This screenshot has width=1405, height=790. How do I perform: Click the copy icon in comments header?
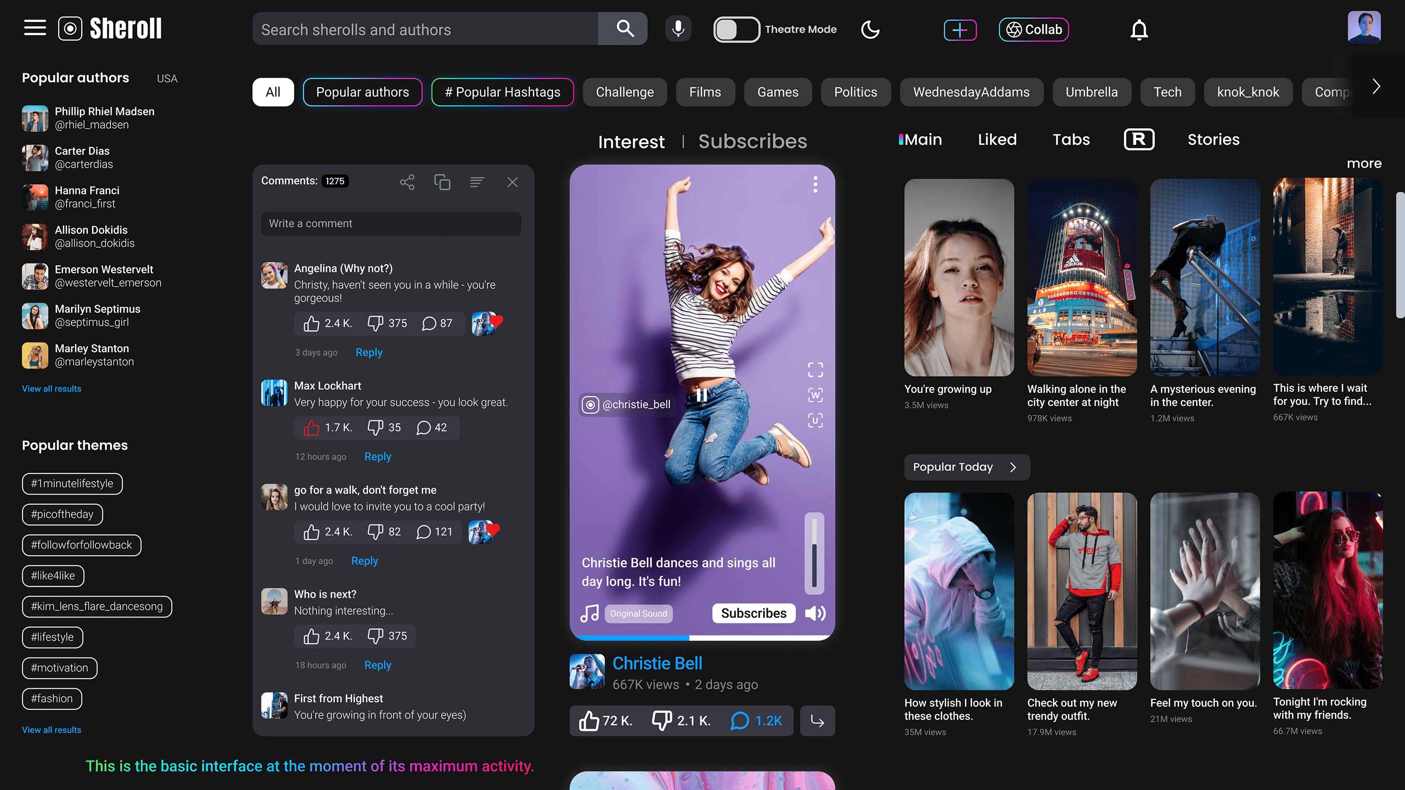coord(442,182)
